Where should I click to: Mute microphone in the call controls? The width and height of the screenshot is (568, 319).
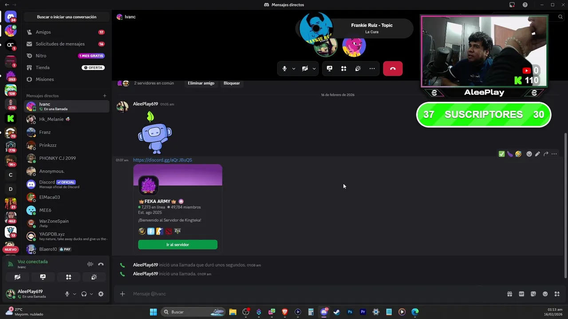[x=284, y=69]
